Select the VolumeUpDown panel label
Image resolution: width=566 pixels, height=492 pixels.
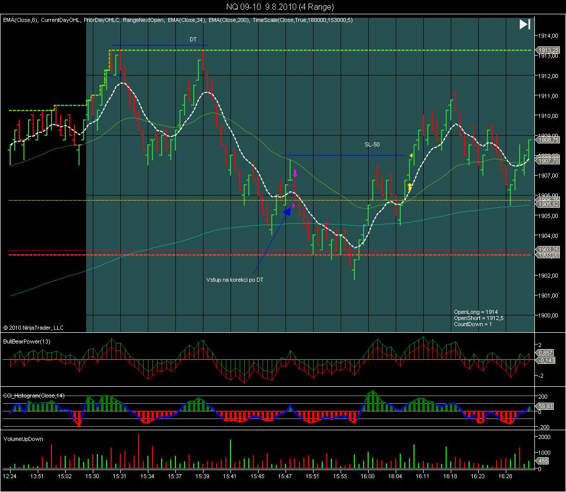click(x=23, y=439)
